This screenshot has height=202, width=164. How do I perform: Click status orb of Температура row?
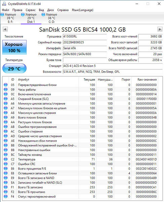6,159
